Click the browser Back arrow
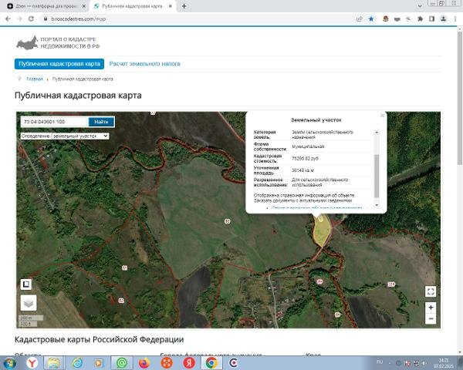Viewport: 463px width, 370px height. [x=8, y=18]
